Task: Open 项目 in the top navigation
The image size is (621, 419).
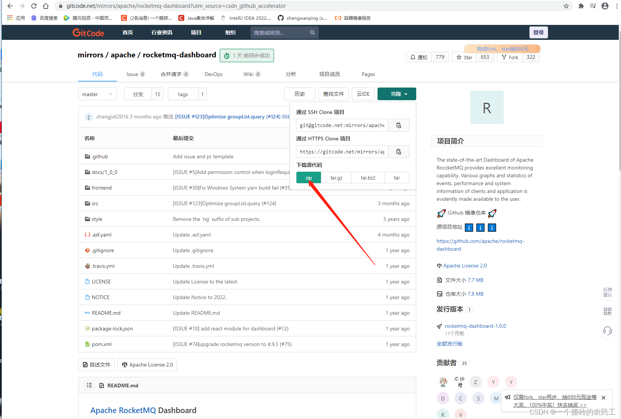Action: [x=196, y=32]
